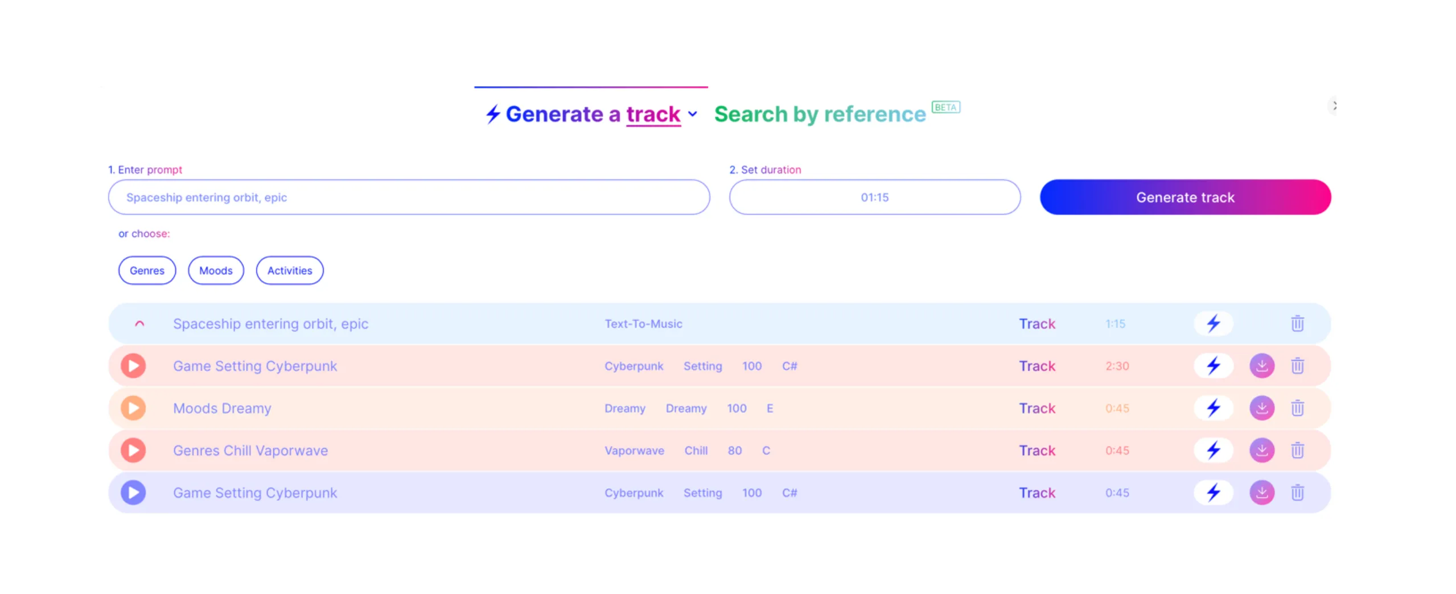Collapse the Spaceship entering orbit row
The height and width of the screenshot is (594, 1456).
click(x=139, y=324)
